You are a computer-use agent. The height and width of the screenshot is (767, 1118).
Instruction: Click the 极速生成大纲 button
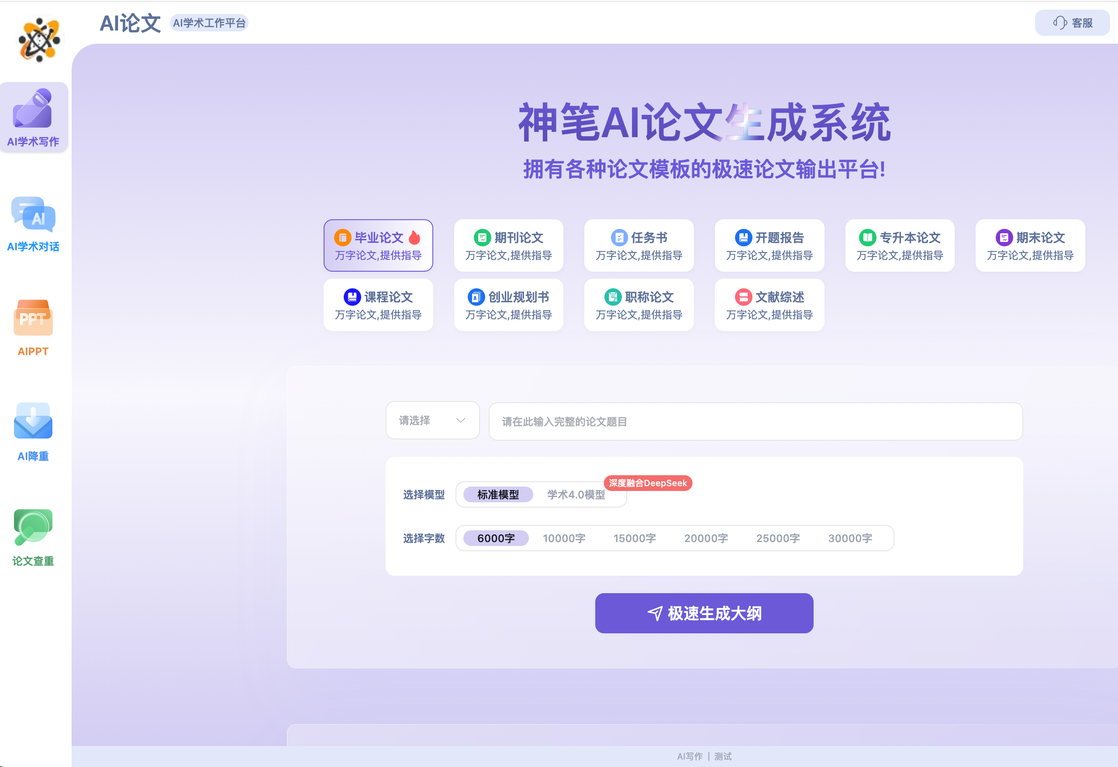703,613
